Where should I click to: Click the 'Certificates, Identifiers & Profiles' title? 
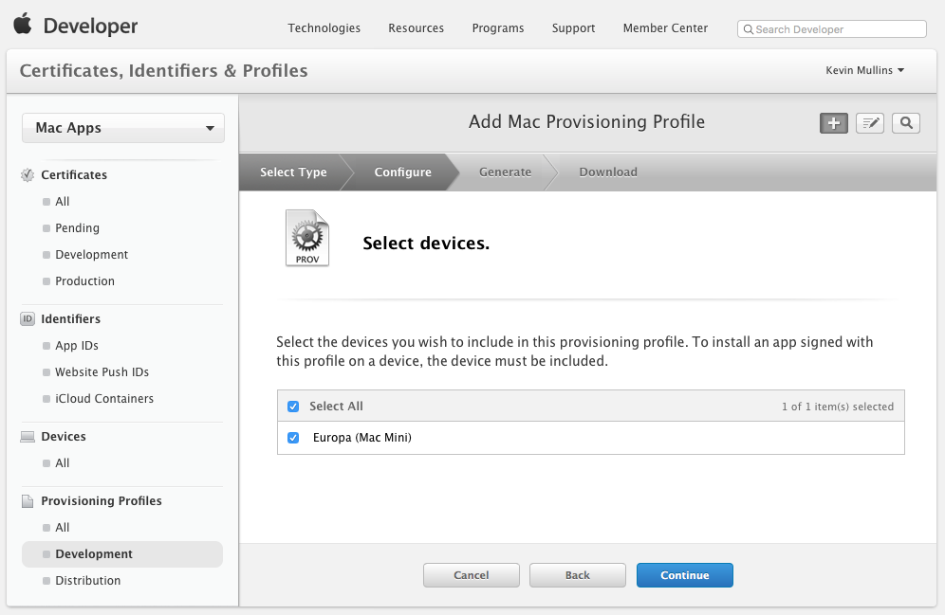click(164, 70)
